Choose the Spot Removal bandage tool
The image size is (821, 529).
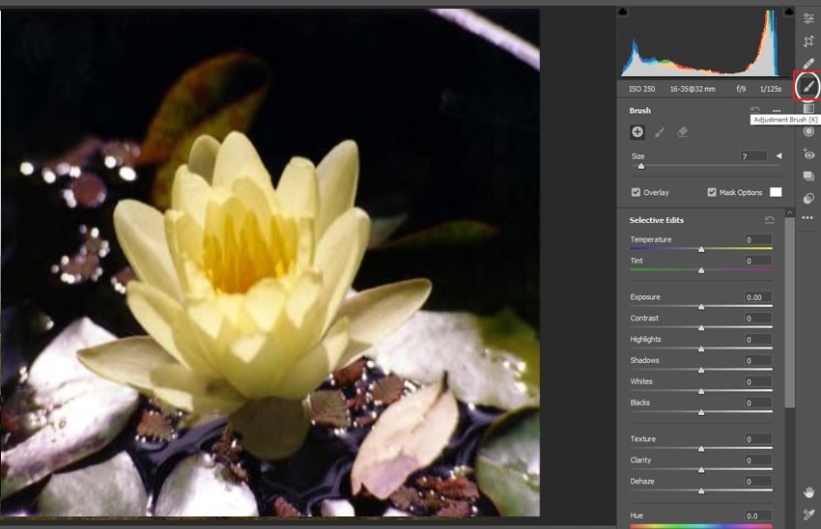[808, 64]
